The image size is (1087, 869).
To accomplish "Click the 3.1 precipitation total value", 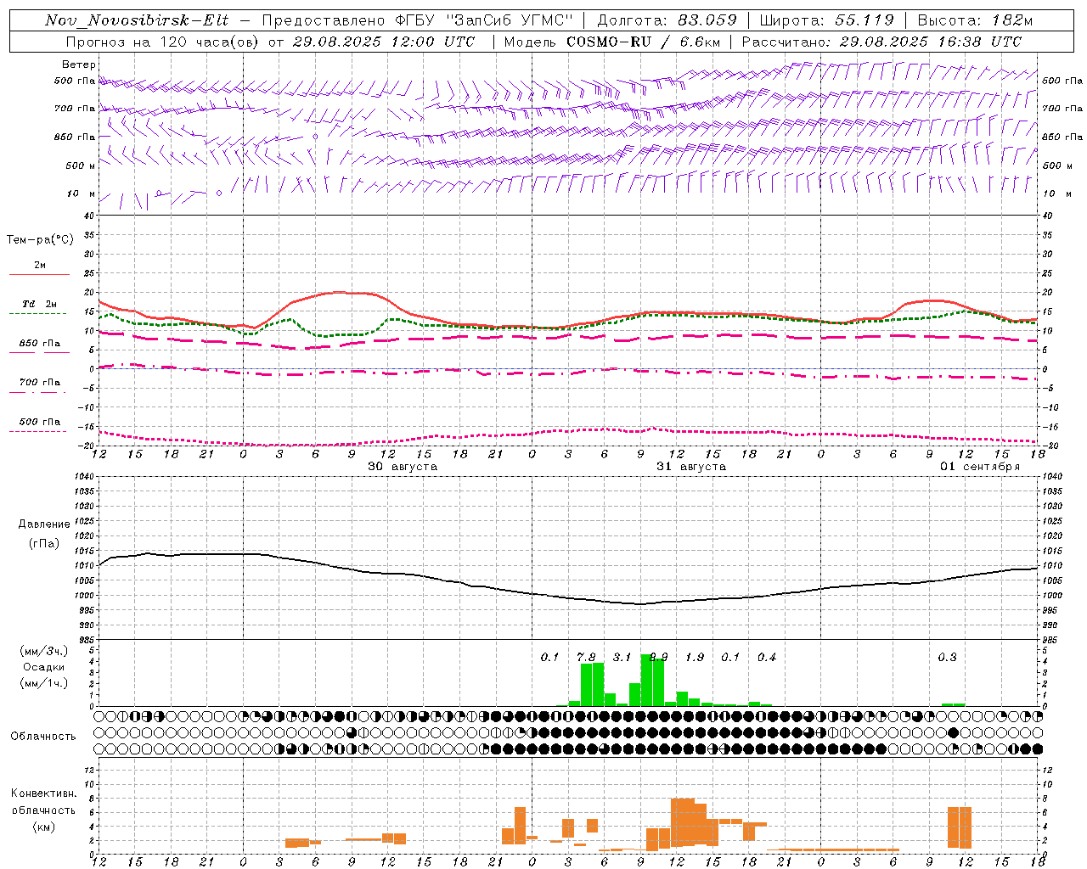I will [622, 657].
